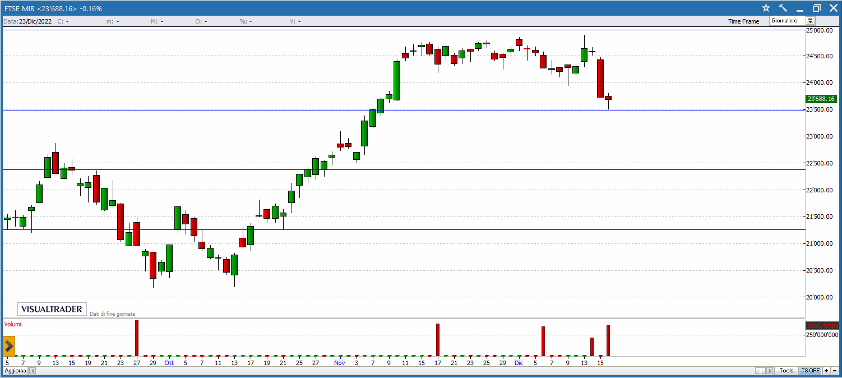Image resolution: width=842 pixels, height=378 pixels.
Task: Zoom out with the minus button
Action: (835, 371)
